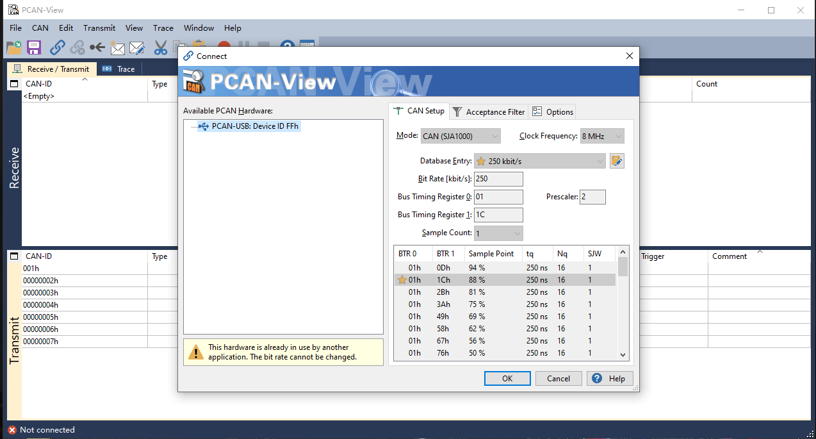
Task: Select transmit message 00000002h
Action: point(40,281)
